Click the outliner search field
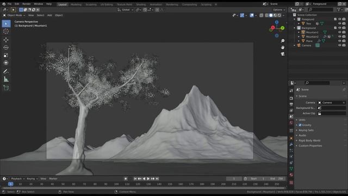 [x=320, y=10]
